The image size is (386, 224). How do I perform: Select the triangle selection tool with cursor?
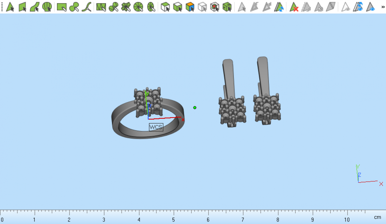click(x=10, y=6)
